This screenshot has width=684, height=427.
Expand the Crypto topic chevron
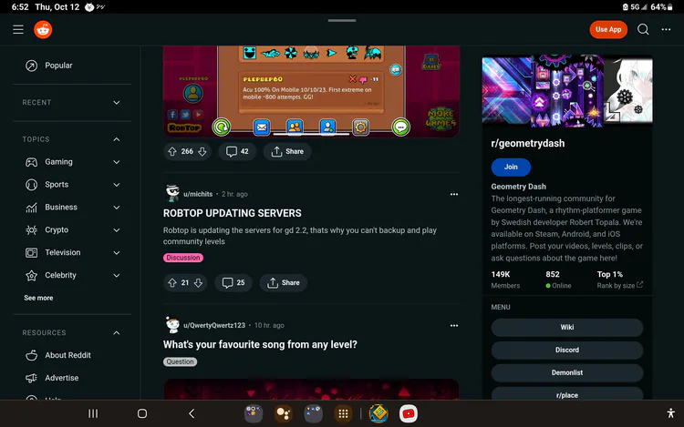click(117, 229)
